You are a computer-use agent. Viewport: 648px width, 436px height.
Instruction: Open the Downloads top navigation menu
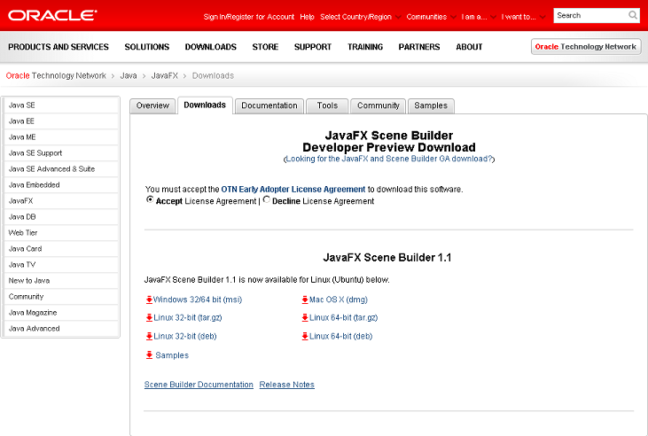click(211, 47)
